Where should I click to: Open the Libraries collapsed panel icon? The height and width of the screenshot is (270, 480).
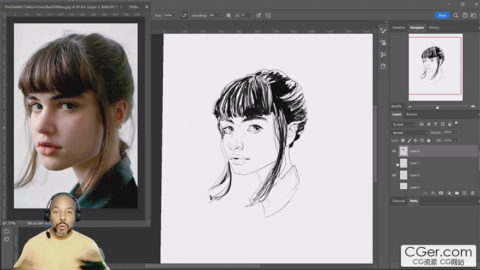pos(383,67)
